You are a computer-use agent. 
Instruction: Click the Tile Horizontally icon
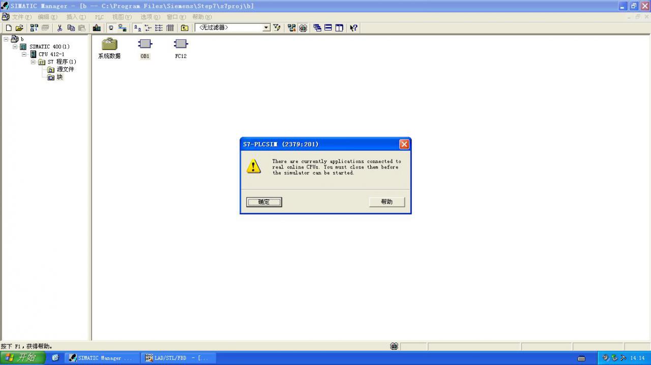(328, 28)
